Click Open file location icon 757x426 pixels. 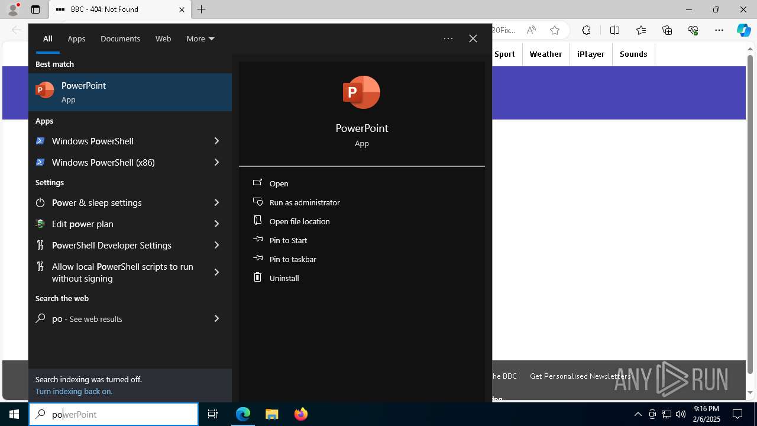click(x=257, y=221)
